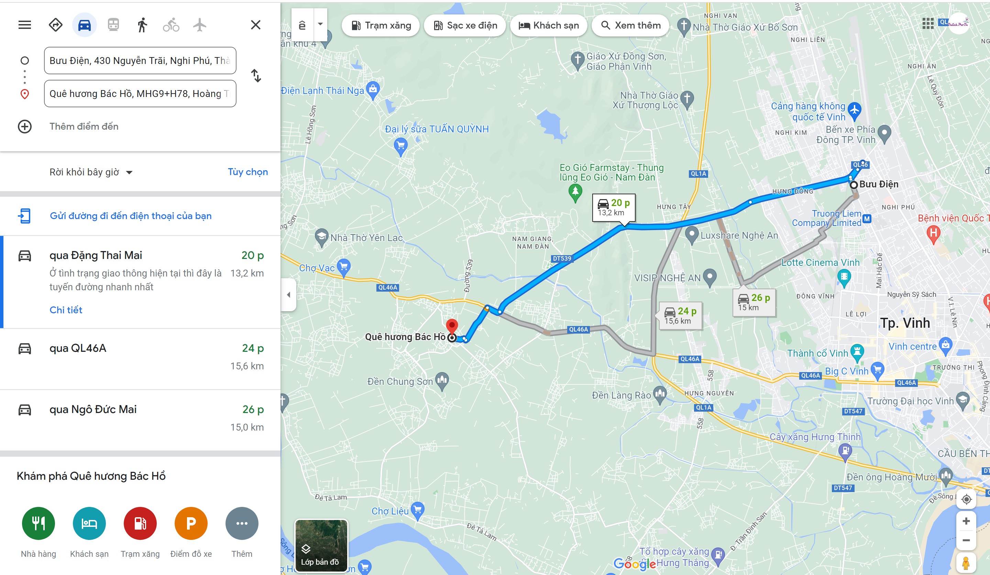Screen dimensions: 990x575
Task: Zoom in with the plus control
Action: pyautogui.click(x=966, y=521)
